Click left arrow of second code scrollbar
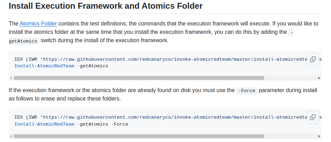The width and height of the screenshot is (331, 142). 11,136
